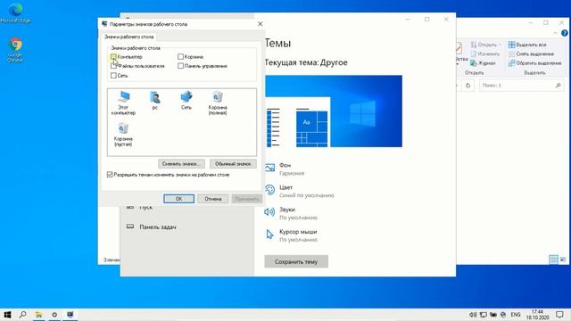Open Google Chrome desktop shortcut
This screenshot has width=571, height=321.
tap(15, 50)
